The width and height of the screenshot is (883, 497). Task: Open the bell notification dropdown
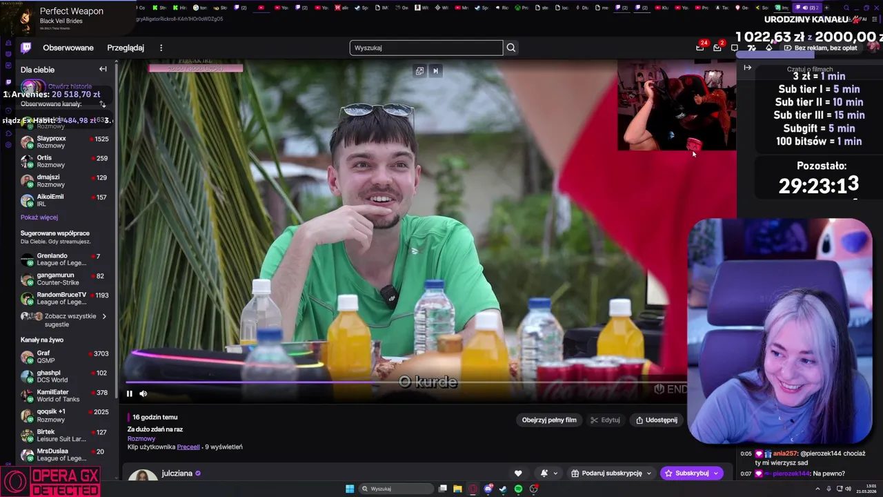549,473
